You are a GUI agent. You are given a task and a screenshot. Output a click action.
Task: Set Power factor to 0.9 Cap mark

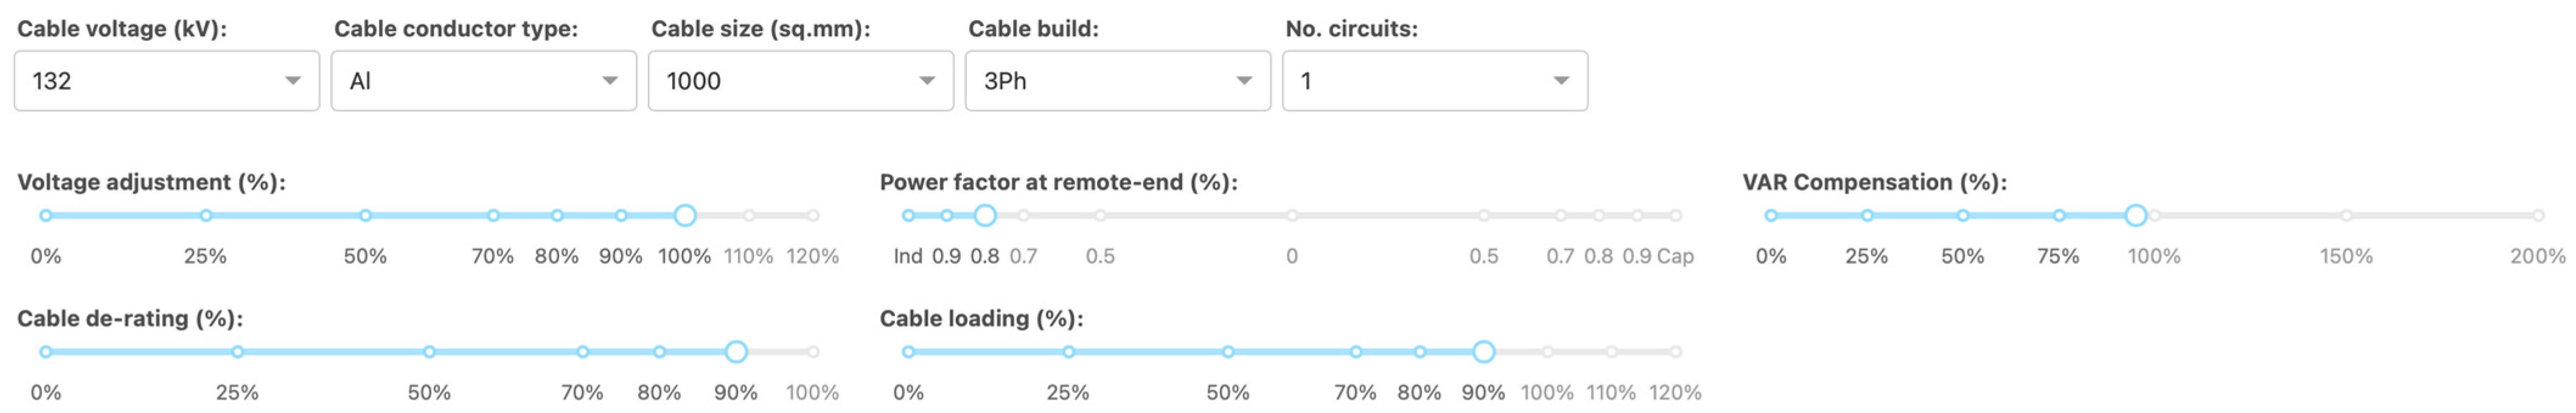1637,215
